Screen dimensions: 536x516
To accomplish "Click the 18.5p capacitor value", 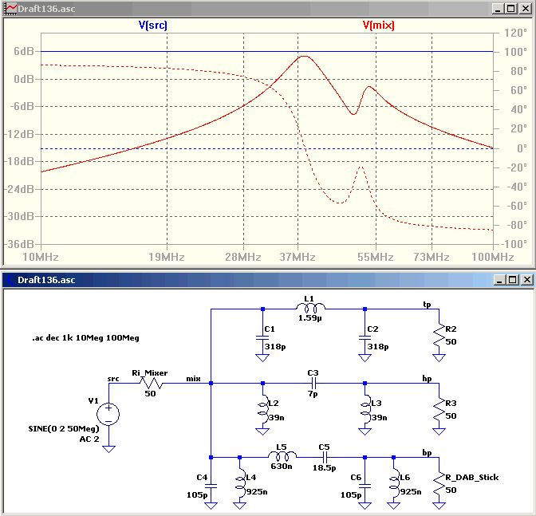I will pos(324,468).
